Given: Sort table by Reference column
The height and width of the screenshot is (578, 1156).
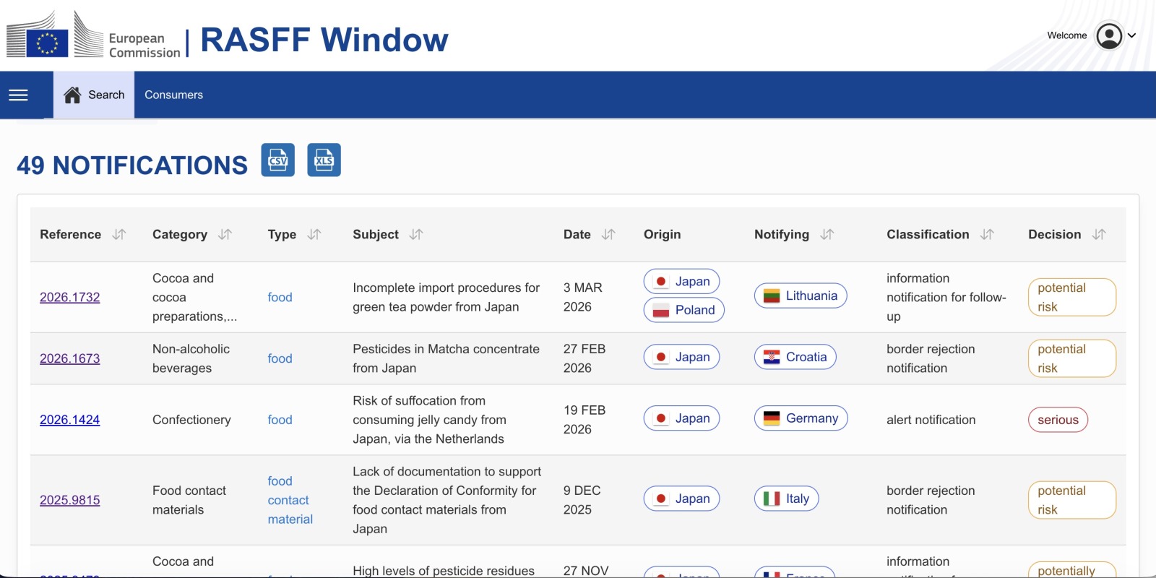Looking at the screenshot, I should (x=119, y=234).
